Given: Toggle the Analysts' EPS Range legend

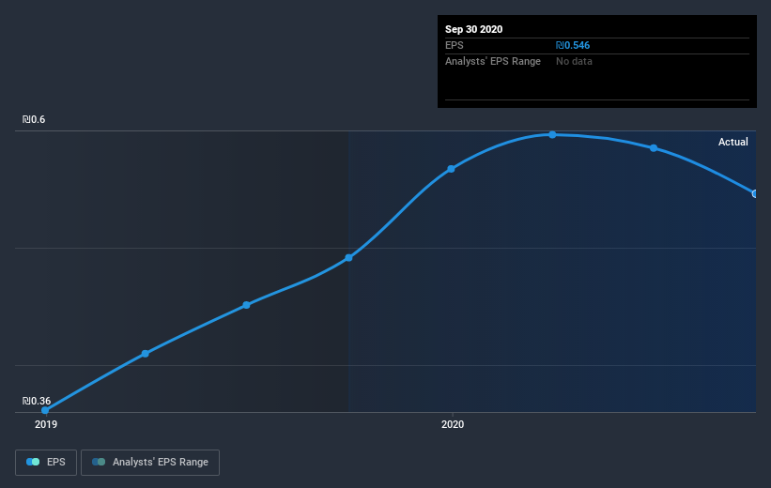Looking at the screenshot, I should click(150, 462).
